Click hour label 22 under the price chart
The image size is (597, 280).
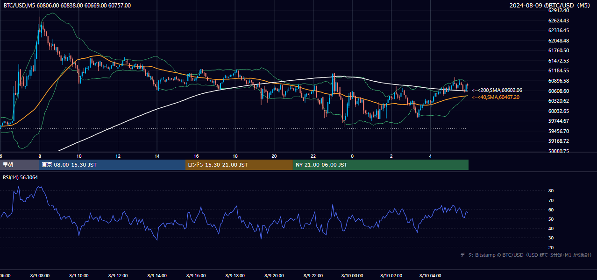click(313, 156)
